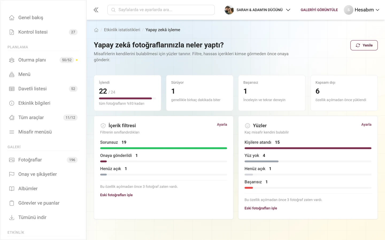Click the refresh arrows icon in Yenile

tap(358, 45)
